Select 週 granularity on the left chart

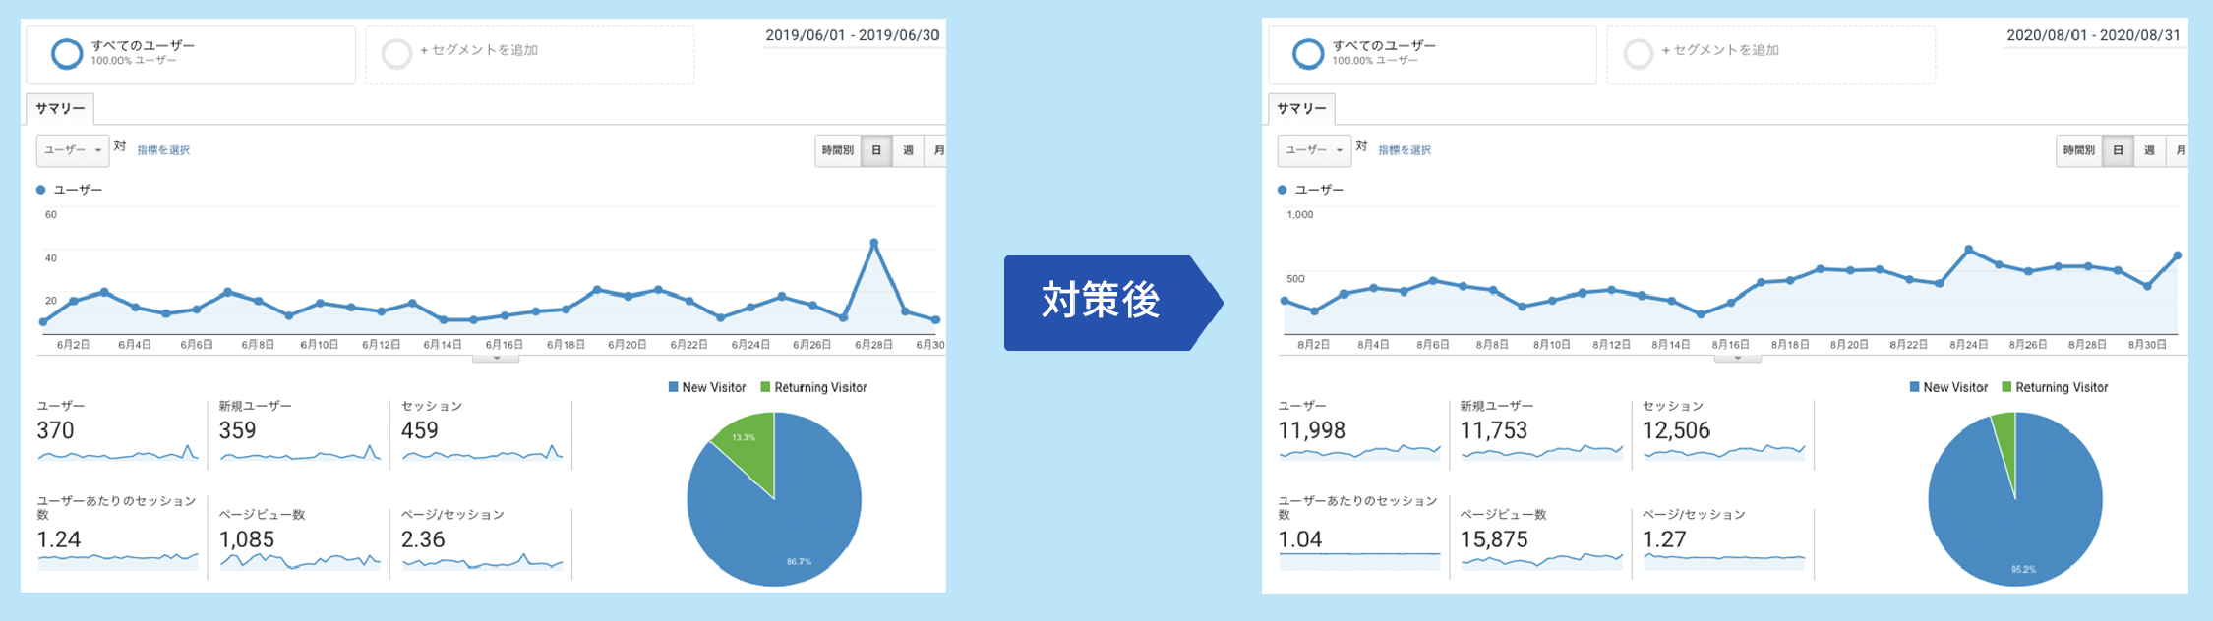[x=908, y=150]
